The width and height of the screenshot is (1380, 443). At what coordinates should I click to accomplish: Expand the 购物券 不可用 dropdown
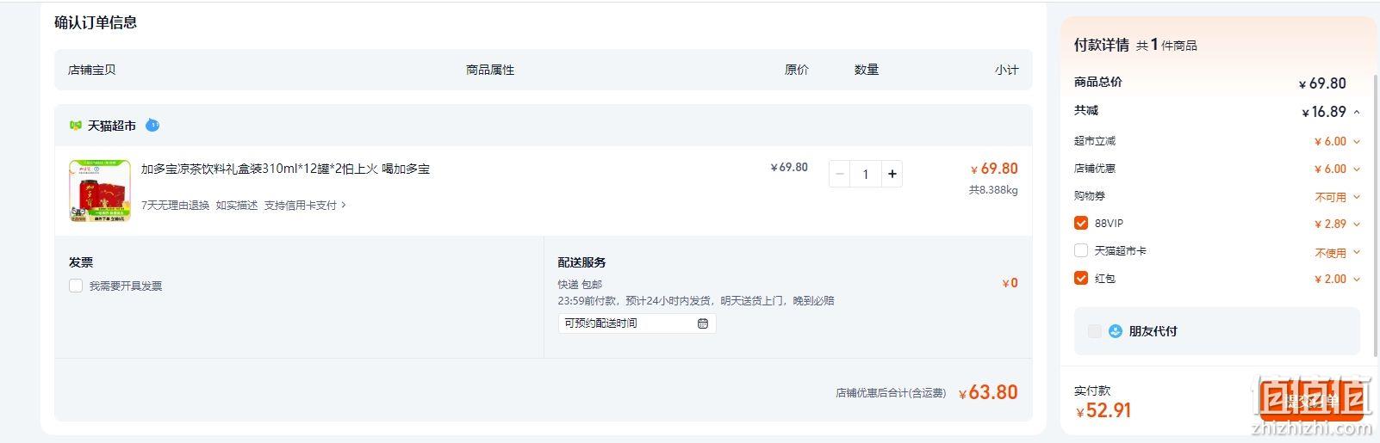click(x=1357, y=197)
